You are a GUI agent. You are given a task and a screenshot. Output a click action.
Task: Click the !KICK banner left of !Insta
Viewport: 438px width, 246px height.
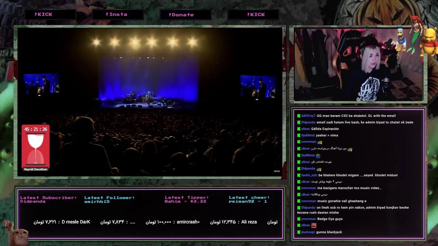(x=50, y=14)
